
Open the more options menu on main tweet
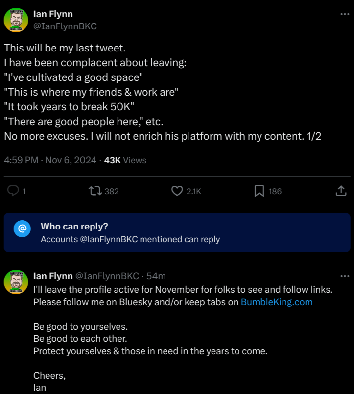tap(345, 14)
